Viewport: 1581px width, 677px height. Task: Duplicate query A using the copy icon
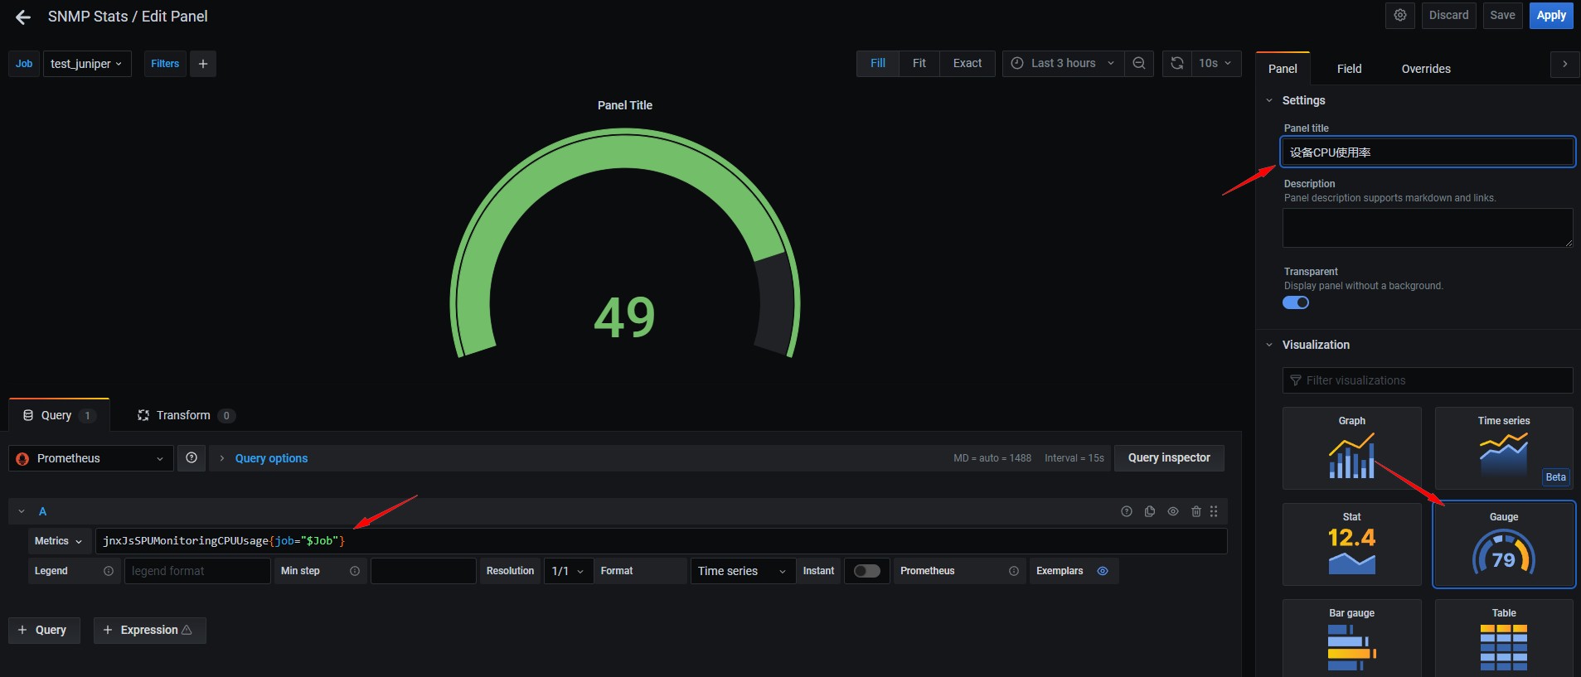[x=1150, y=511]
